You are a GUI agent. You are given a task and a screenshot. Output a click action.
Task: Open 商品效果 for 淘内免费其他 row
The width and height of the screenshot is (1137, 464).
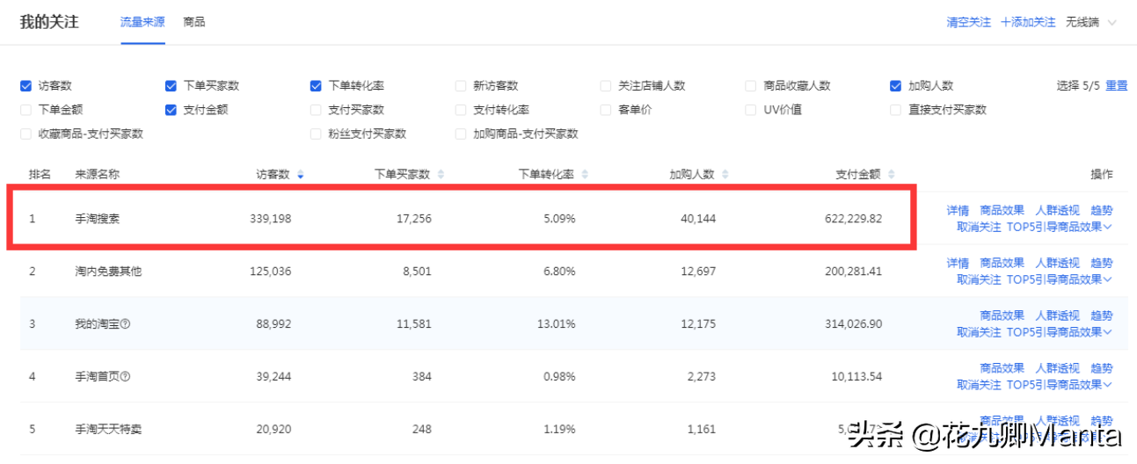[x=1002, y=263]
